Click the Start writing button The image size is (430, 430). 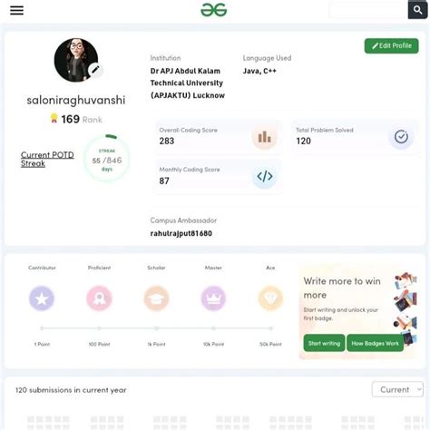coord(324,343)
